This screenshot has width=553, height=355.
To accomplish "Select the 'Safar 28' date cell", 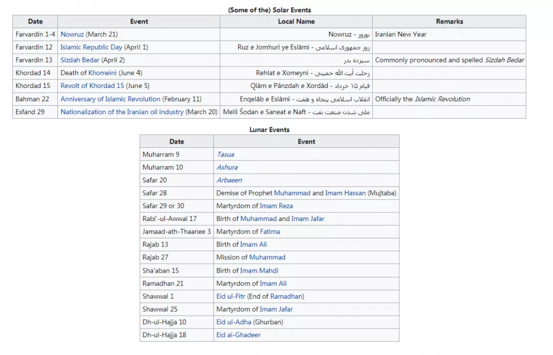I will coord(177,193).
